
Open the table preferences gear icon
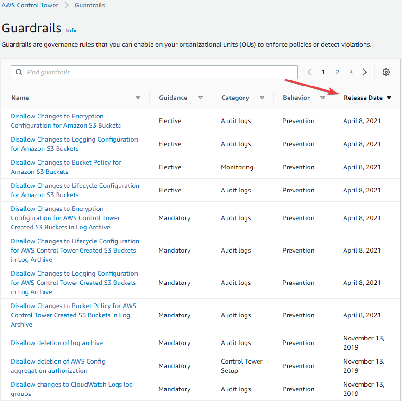coord(386,72)
